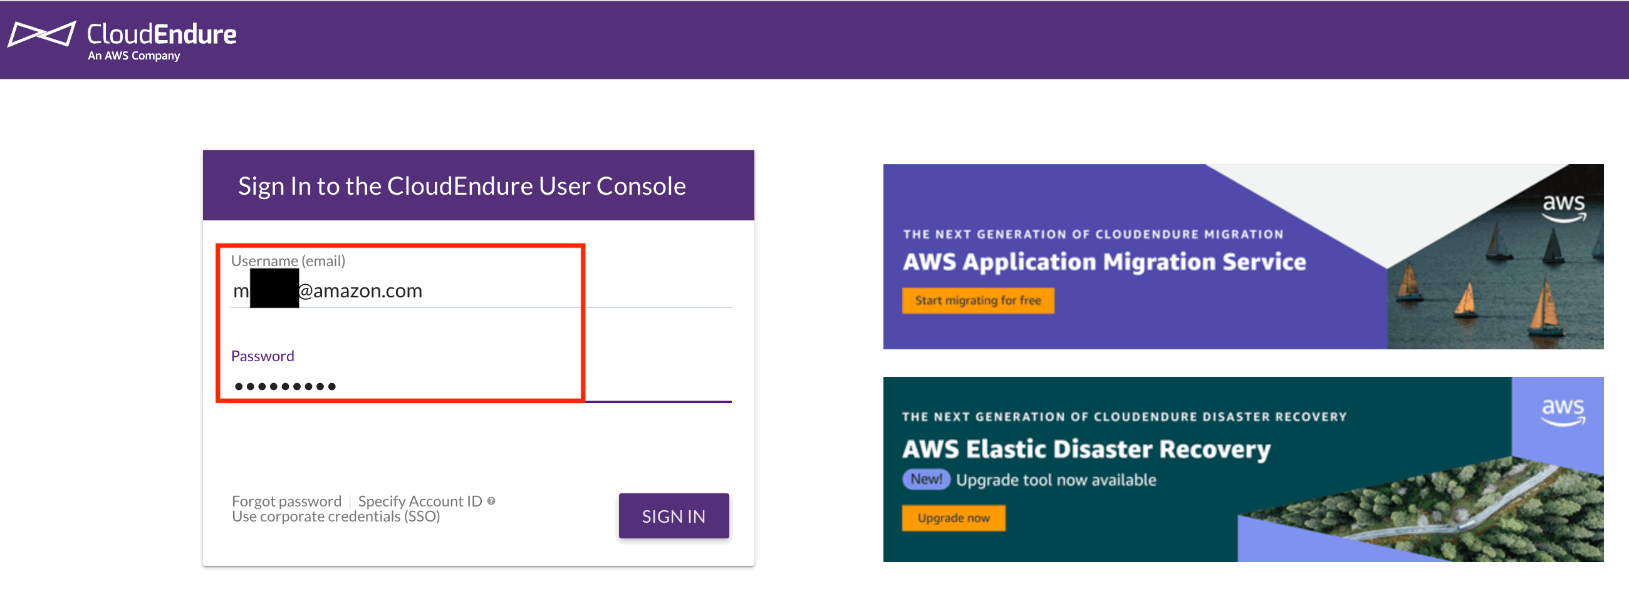Click An AWS Company text under logo

133,56
